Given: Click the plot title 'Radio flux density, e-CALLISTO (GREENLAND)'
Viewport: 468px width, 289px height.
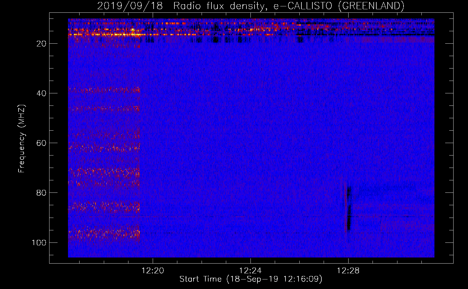Looking at the screenshot, I should (289, 6).
